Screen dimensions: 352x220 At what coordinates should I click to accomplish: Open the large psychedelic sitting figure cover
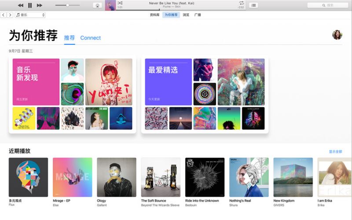[241, 82]
